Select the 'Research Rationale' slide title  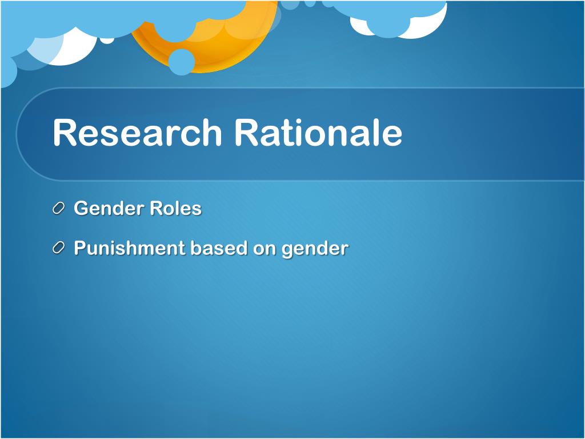pos(227,133)
